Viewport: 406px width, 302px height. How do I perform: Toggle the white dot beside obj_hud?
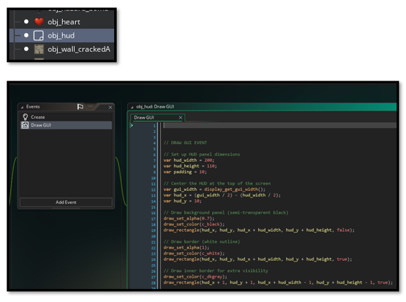27,36
